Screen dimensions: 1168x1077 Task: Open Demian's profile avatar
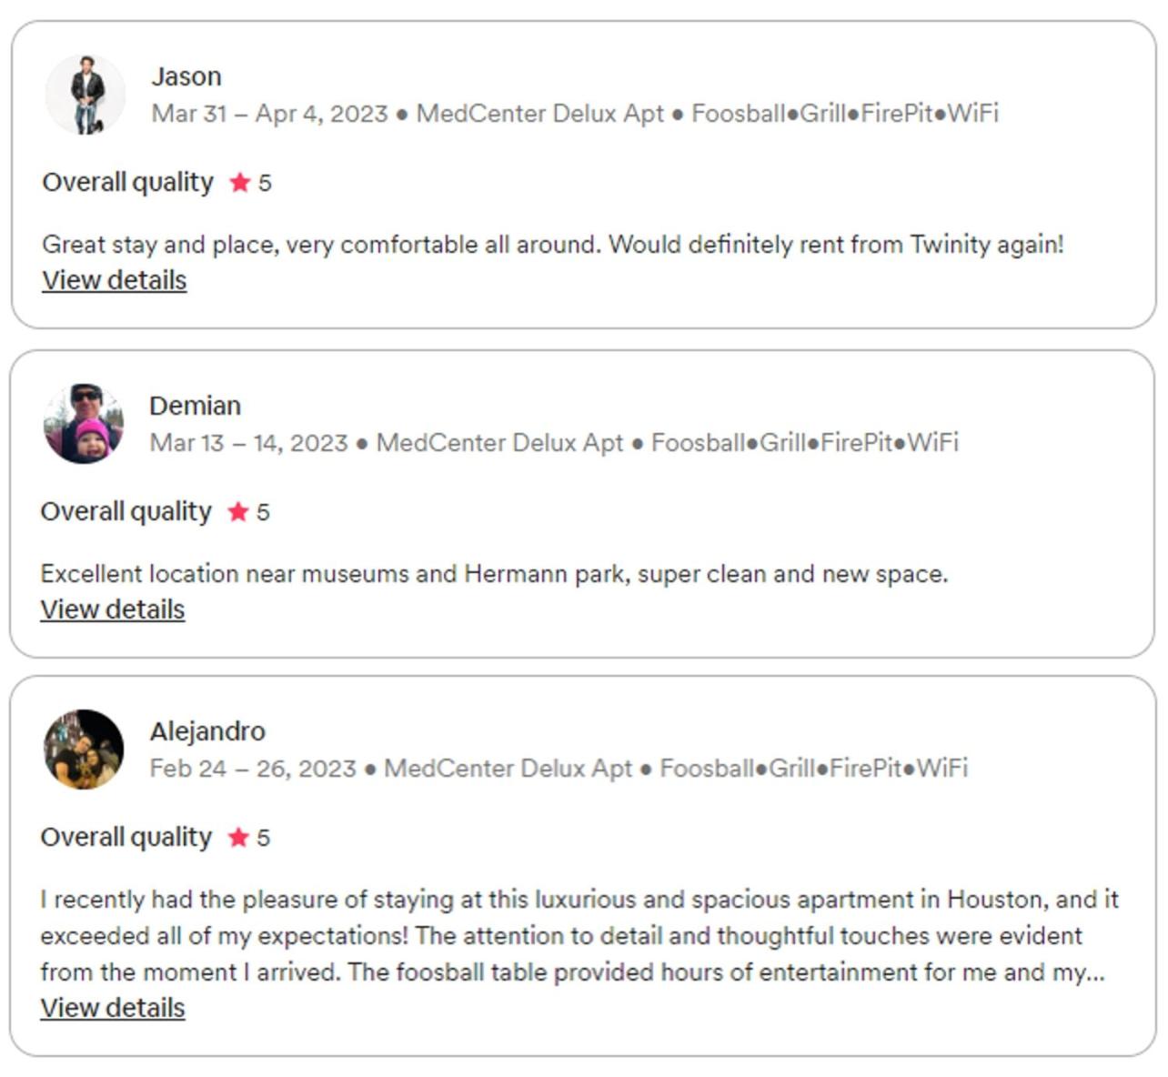84,424
